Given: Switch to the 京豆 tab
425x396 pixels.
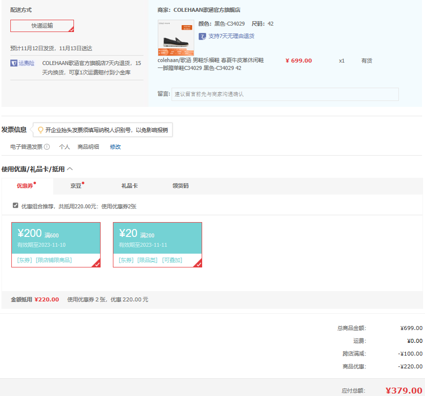Looking at the screenshot, I should pos(76,186).
